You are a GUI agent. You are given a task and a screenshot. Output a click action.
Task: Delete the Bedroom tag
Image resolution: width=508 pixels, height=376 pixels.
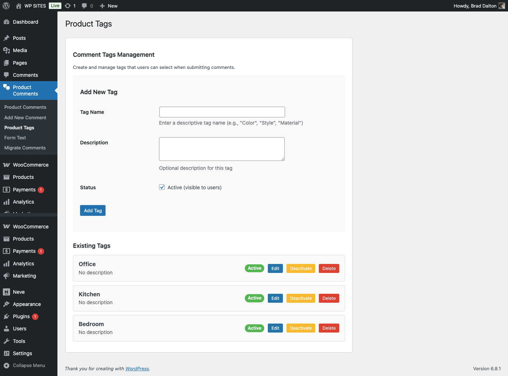click(329, 328)
